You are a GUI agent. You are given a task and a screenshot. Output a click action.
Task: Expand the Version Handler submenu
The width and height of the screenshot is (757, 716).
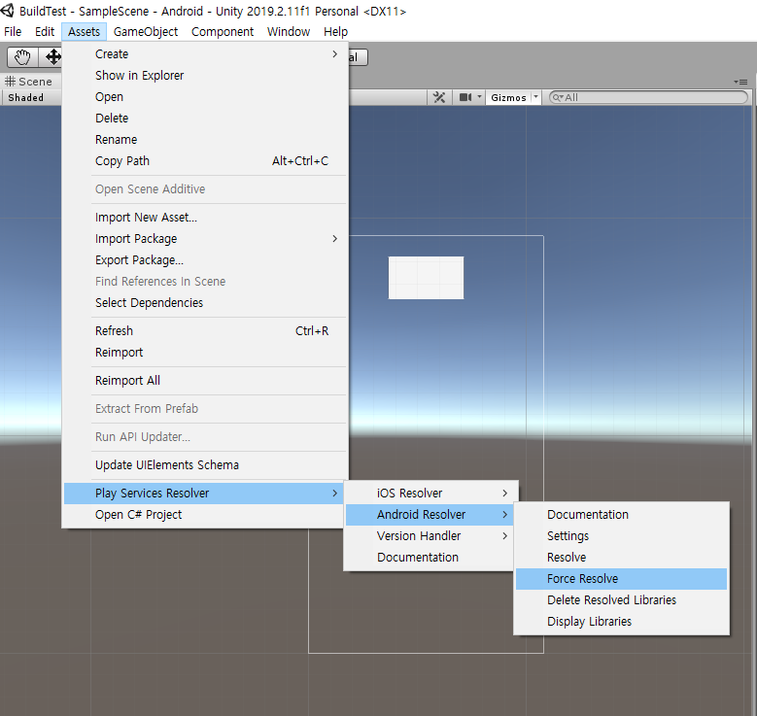coord(431,536)
